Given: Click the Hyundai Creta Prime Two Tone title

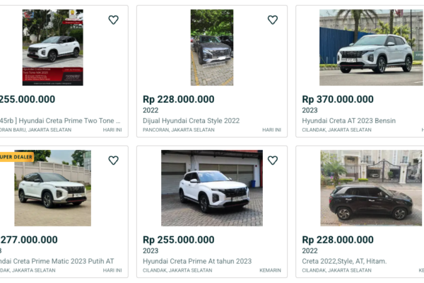Looking at the screenshot, I should click(x=60, y=121).
